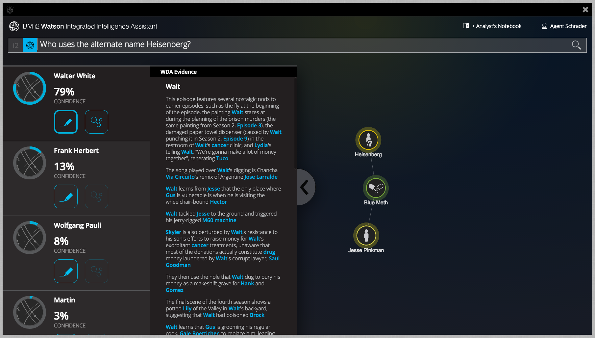Click Martin confidence ring icon

pos(30,312)
